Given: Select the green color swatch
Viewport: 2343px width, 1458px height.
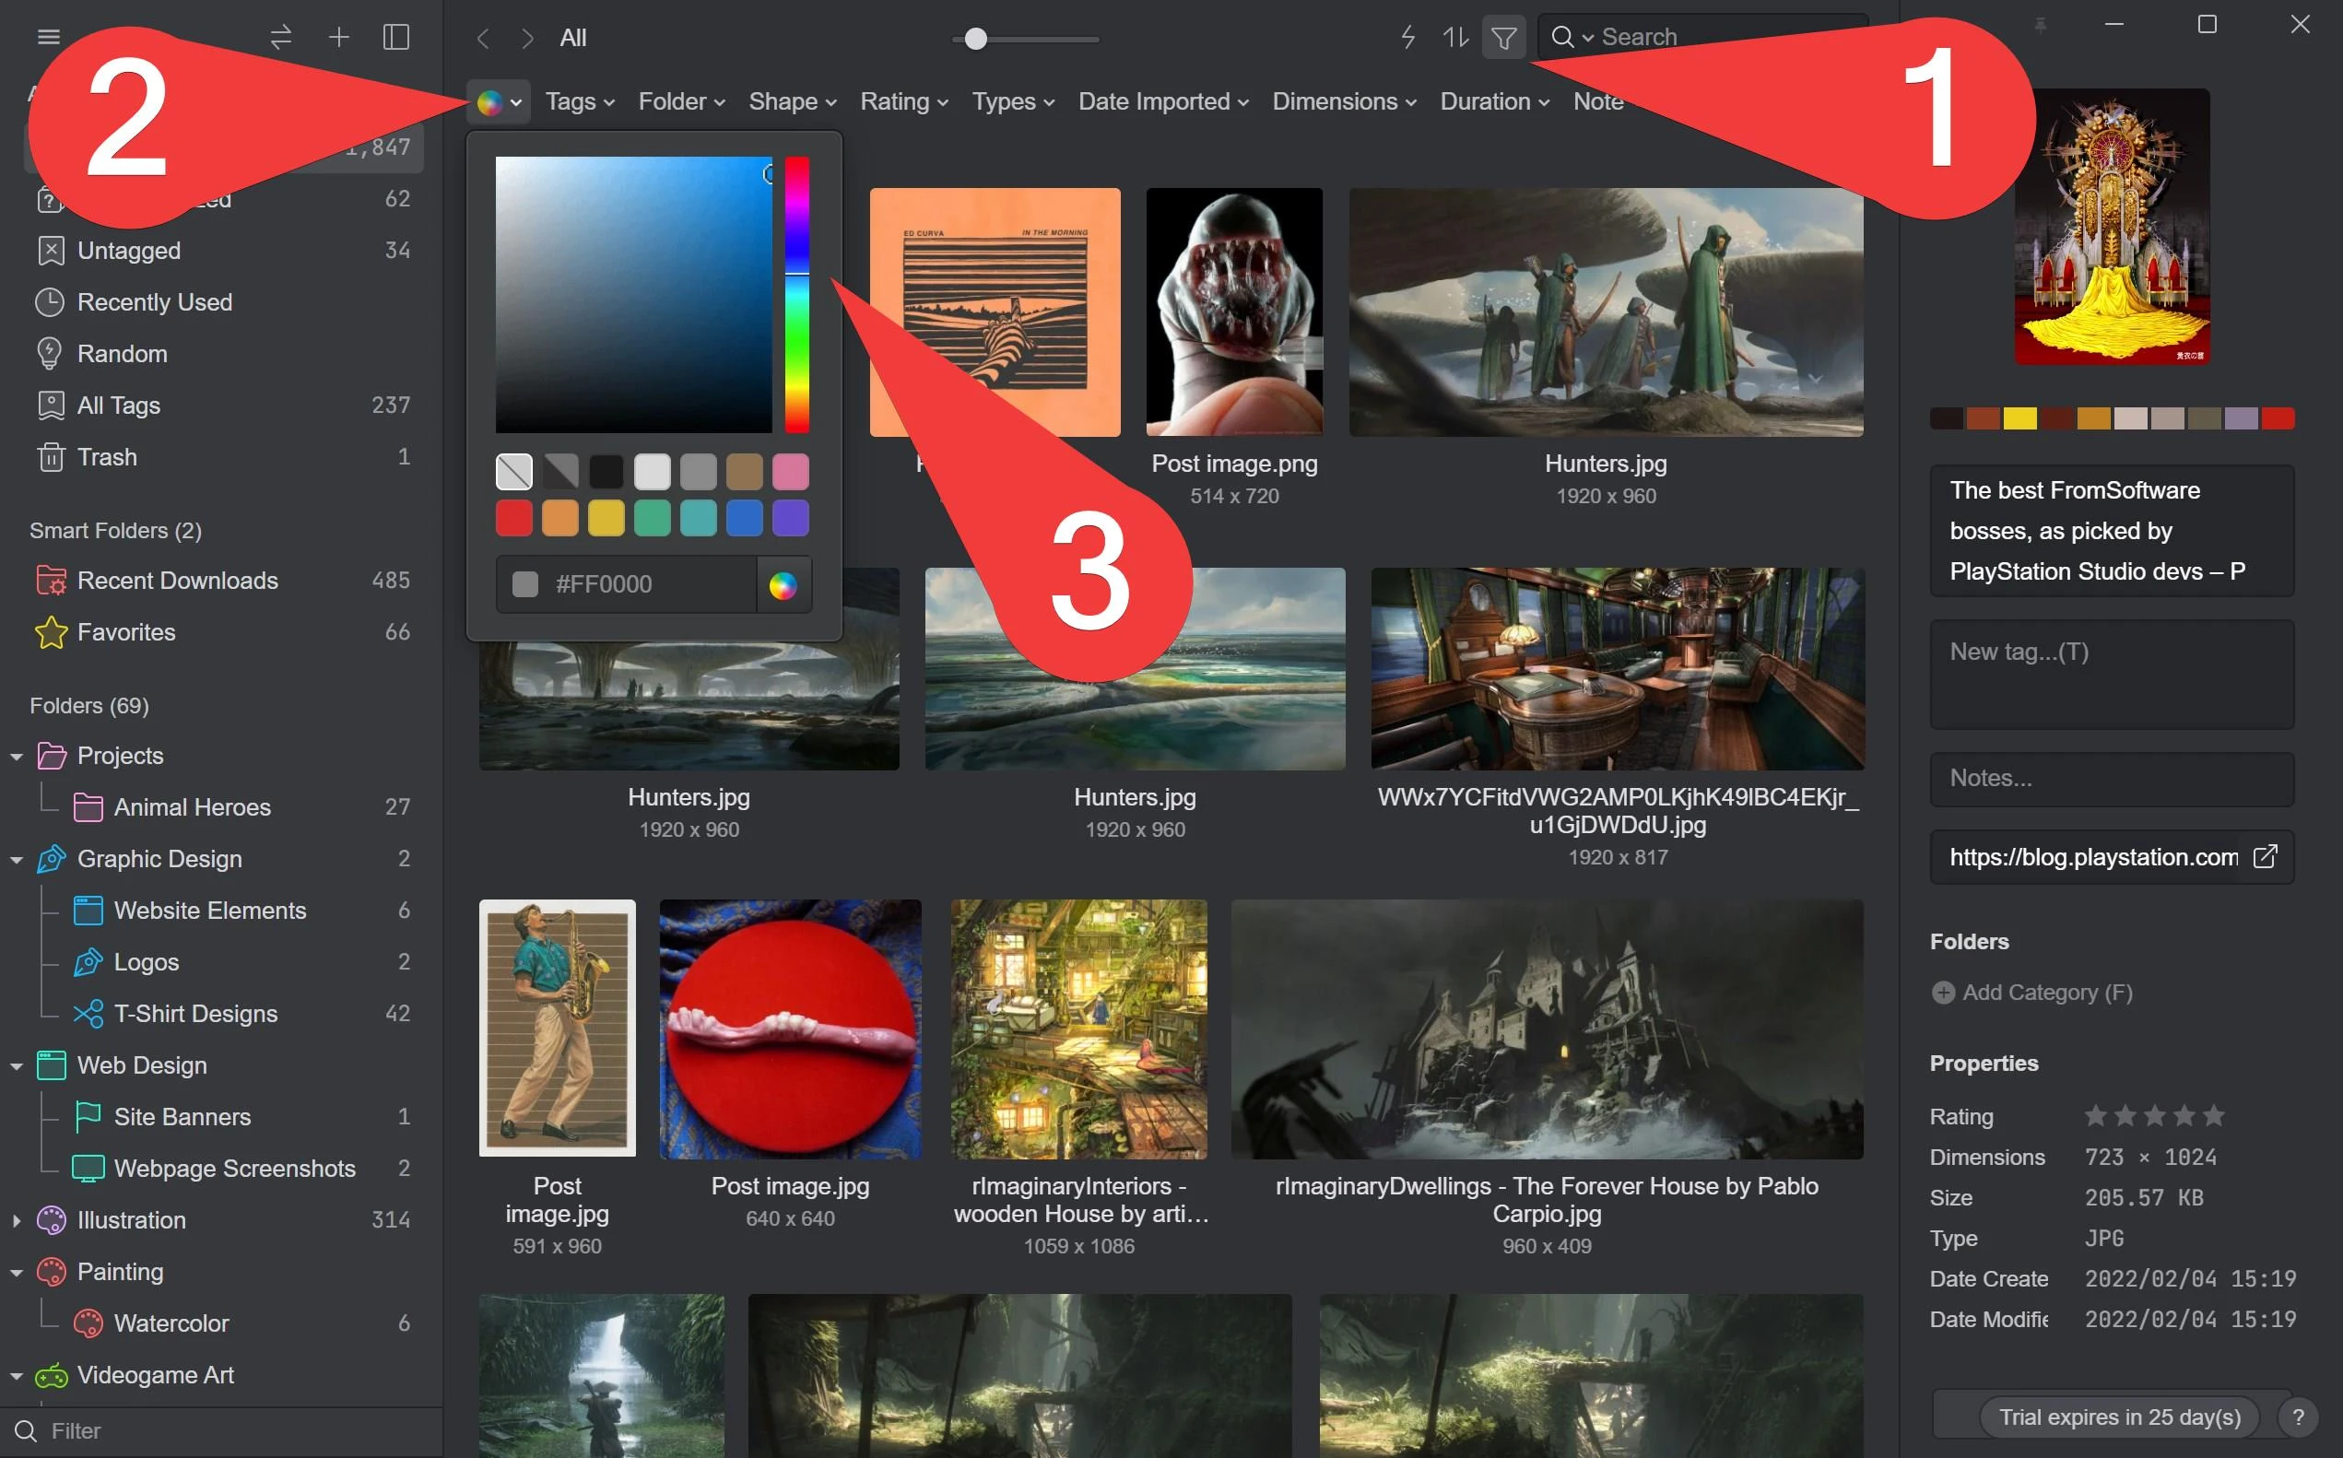Looking at the screenshot, I should (x=653, y=518).
